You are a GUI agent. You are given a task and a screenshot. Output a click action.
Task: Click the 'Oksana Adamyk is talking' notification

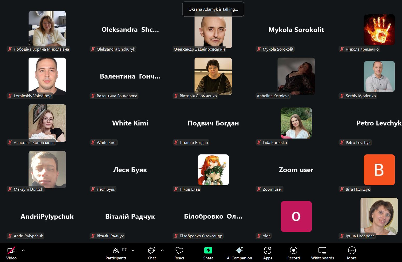point(213,9)
